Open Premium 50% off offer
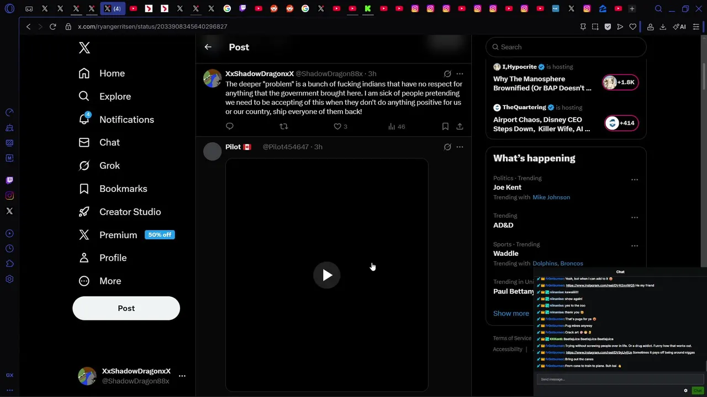 click(x=126, y=235)
